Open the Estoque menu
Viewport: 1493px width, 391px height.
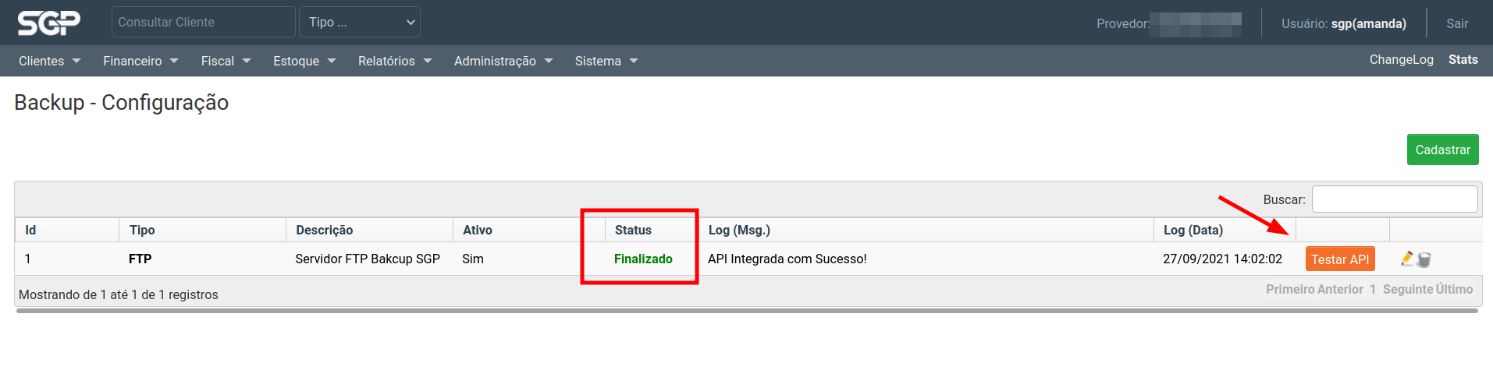tap(304, 61)
